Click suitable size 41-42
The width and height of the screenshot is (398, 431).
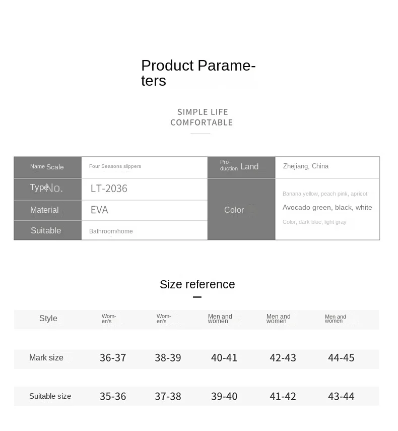tap(283, 396)
